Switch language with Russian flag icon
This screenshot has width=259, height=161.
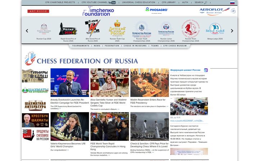point(232,3)
